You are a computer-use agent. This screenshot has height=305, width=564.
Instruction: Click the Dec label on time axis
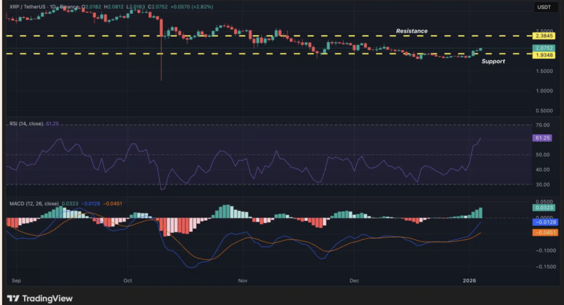click(354, 281)
